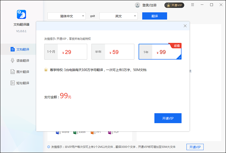Viewport: 226px width, 153px height.
Task: Click the document translation icon in sidebar
Action: click(x=13, y=49)
